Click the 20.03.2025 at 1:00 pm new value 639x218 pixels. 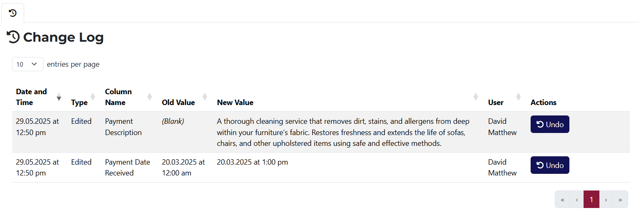(x=252, y=162)
